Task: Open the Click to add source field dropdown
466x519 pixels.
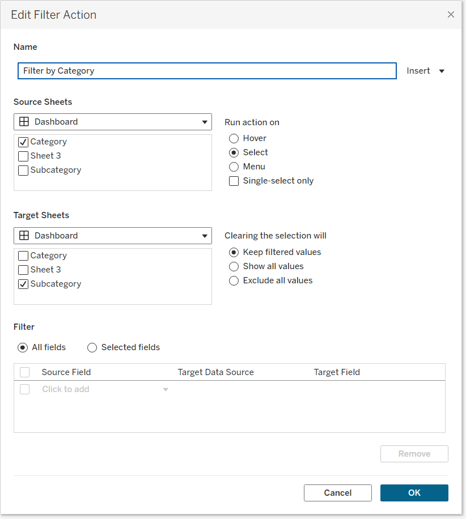Action: (166, 390)
